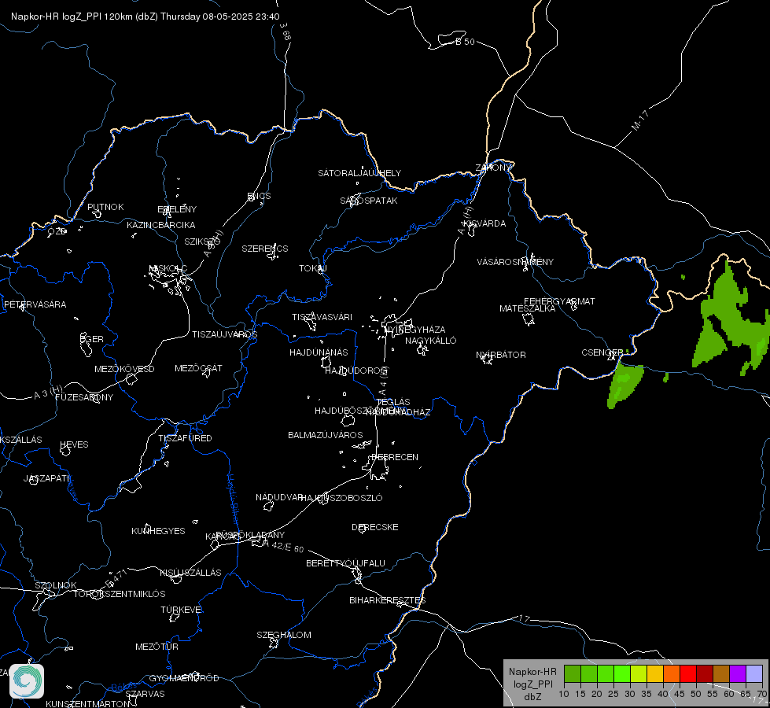Select the HAJDÚSZOBOSZLÓ label
Screen dimensions: 770x708
341,498
